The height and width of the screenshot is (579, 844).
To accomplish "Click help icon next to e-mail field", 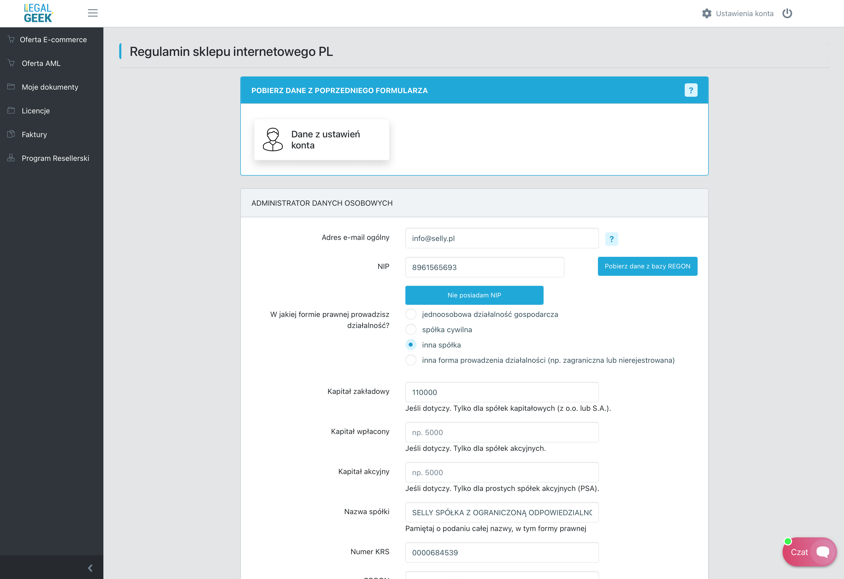I will click(x=611, y=239).
